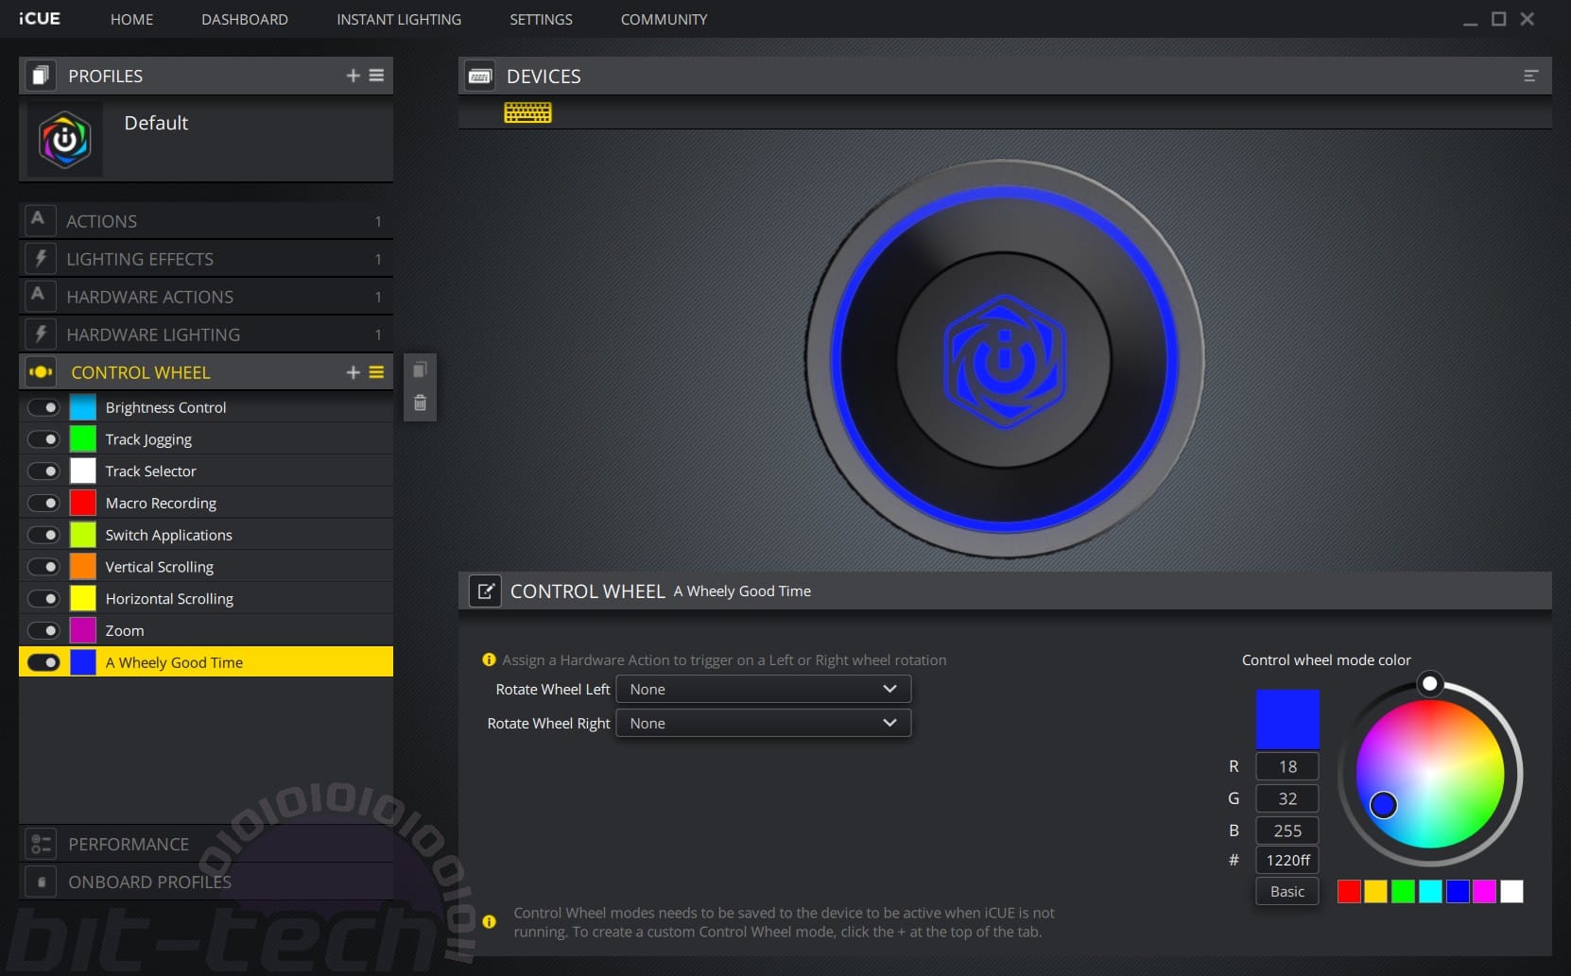Click the Profiles panel header icon

tap(40, 76)
